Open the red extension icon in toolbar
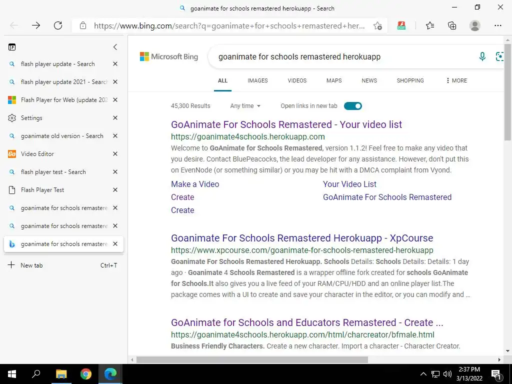 click(x=401, y=25)
